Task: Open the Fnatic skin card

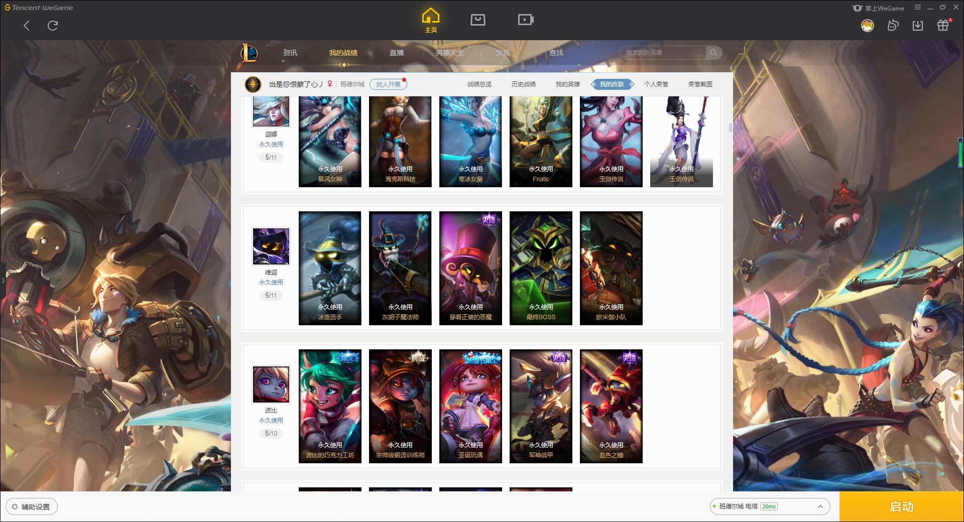Action: [541, 142]
